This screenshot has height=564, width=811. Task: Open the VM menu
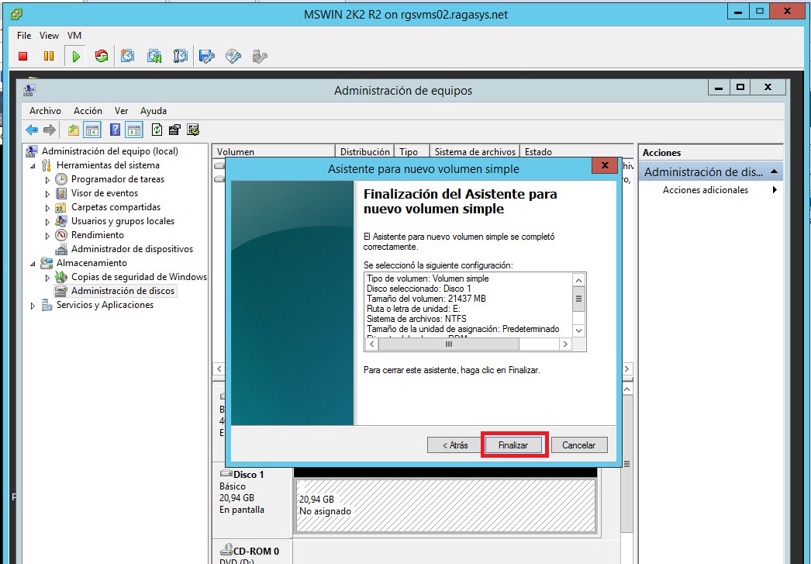tap(73, 35)
